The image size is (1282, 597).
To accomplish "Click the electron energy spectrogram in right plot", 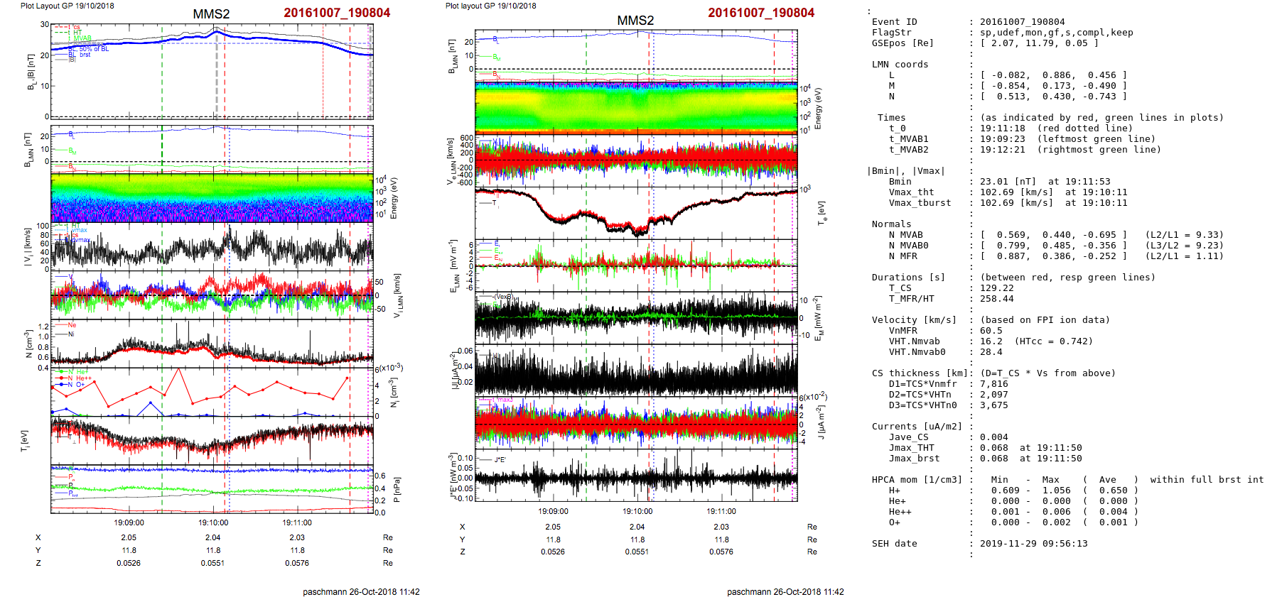I will (x=635, y=107).
